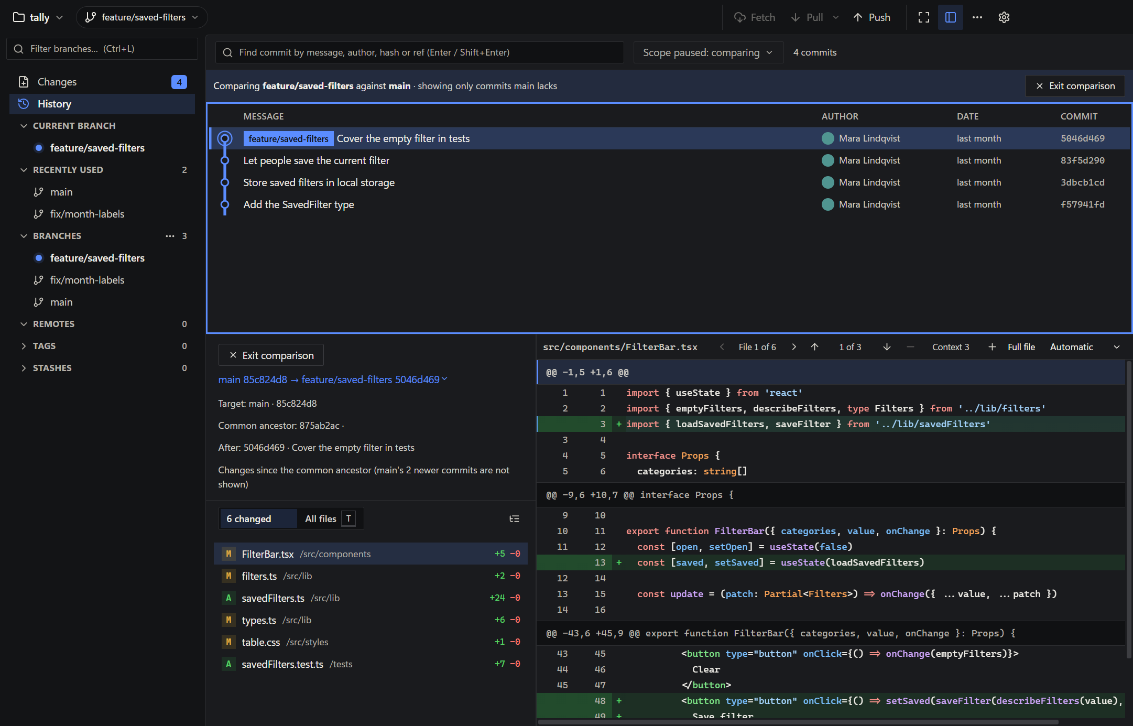Select main under Branches
The height and width of the screenshot is (726, 1133).
pyautogui.click(x=102, y=302)
